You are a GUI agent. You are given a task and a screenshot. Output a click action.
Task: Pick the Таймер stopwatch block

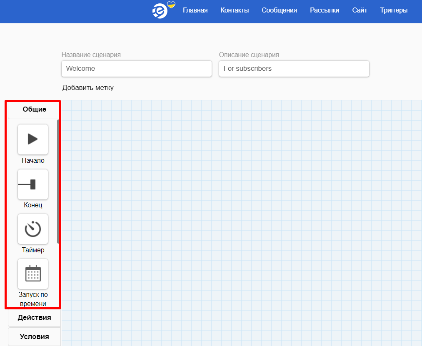33,229
